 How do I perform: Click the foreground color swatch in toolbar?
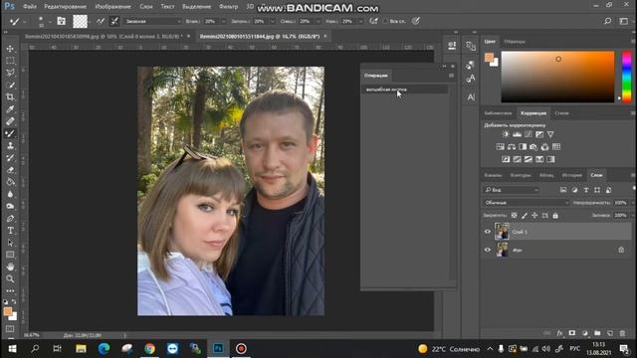point(8,311)
